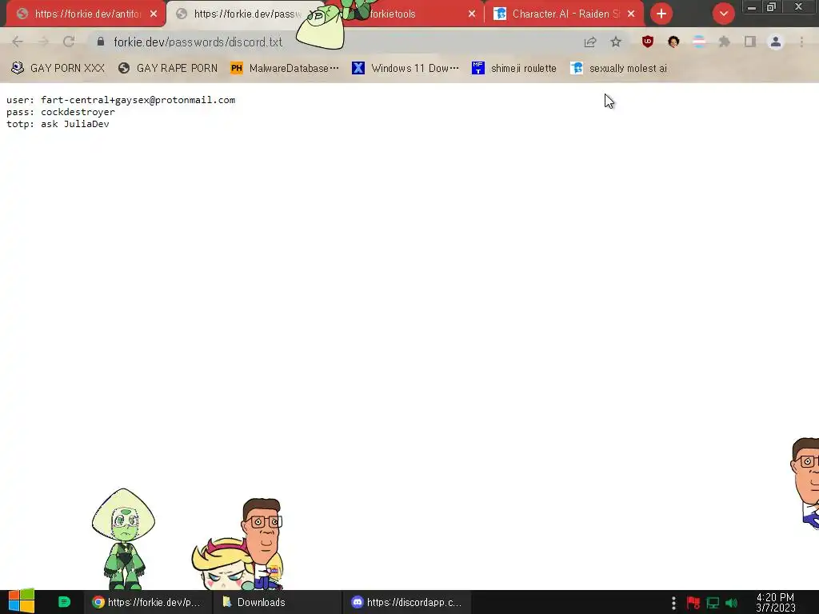Click the red flag tray icon
Screen dimensions: 819x614
click(x=693, y=603)
